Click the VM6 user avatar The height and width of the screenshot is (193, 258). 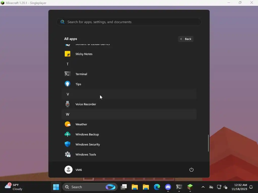(69, 170)
